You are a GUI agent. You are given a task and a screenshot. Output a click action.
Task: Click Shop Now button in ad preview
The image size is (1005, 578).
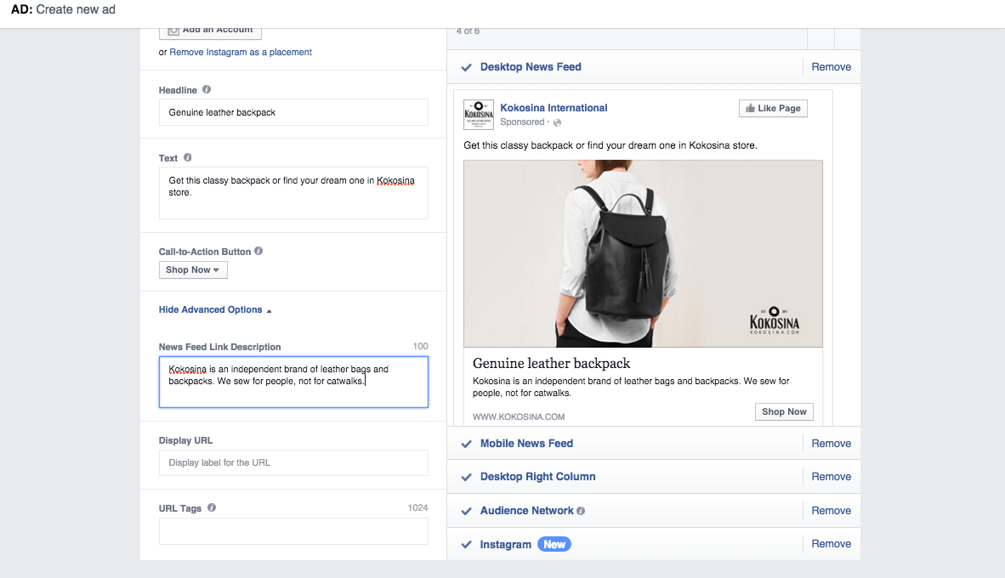(x=784, y=411)
